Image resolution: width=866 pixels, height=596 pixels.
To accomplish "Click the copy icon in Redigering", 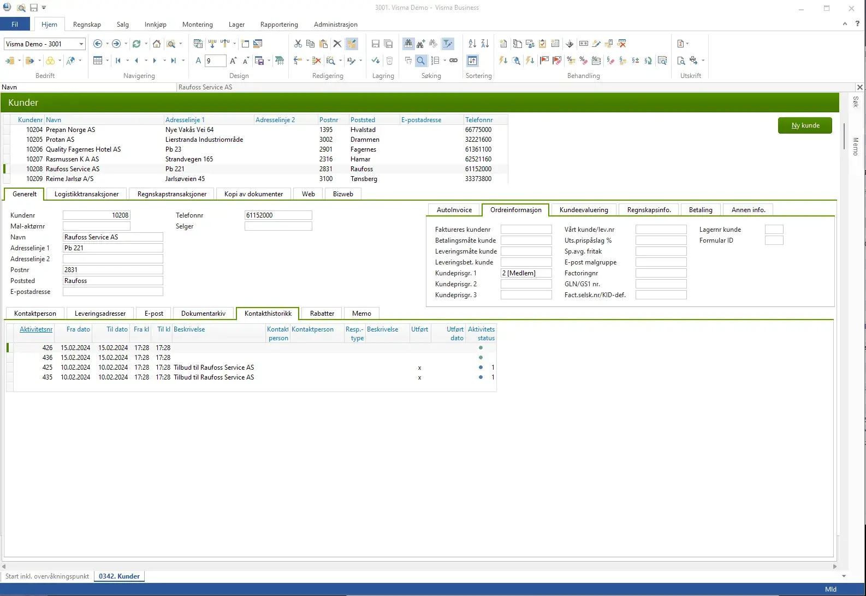I will pyautogui.click(x=311, y=44).
